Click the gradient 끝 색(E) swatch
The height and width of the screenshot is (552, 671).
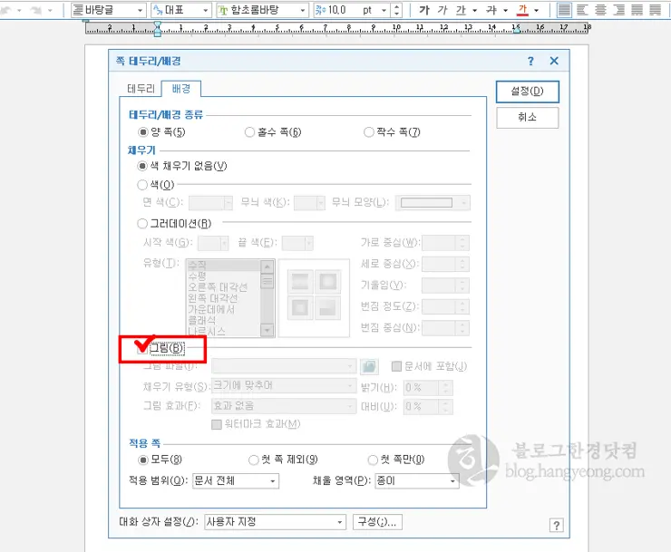(297, 243)
